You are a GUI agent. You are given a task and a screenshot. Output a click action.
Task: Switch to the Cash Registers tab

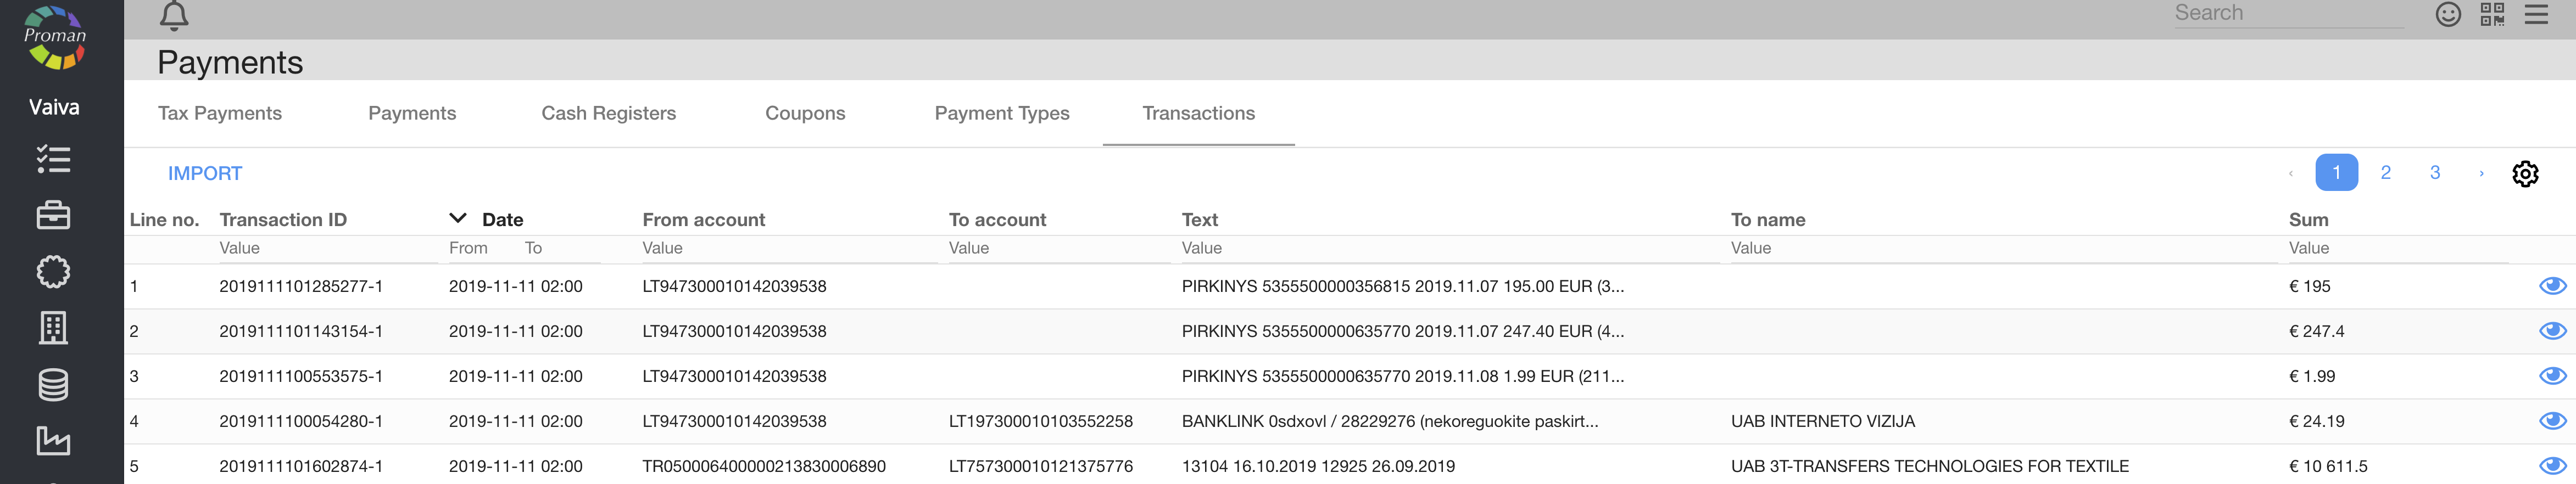pyautogui.click(x=608, y=113)
